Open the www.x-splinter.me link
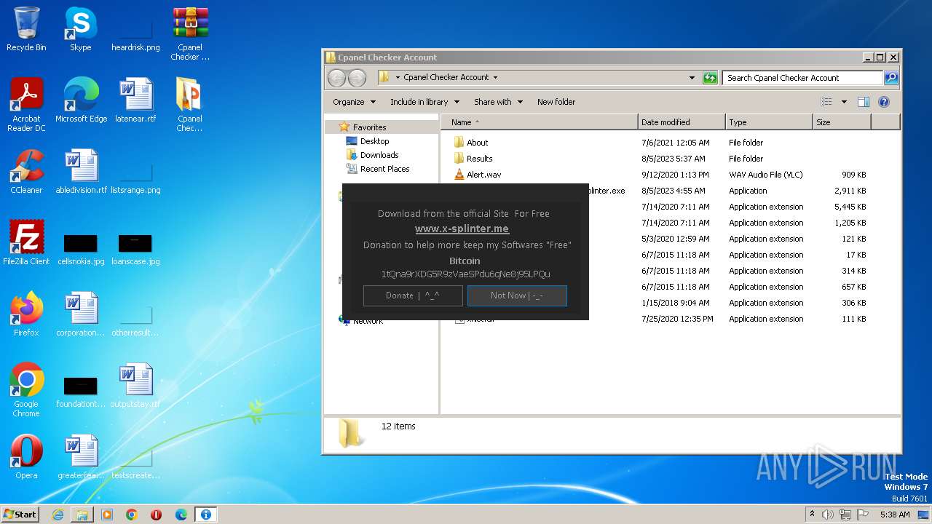 462,229
